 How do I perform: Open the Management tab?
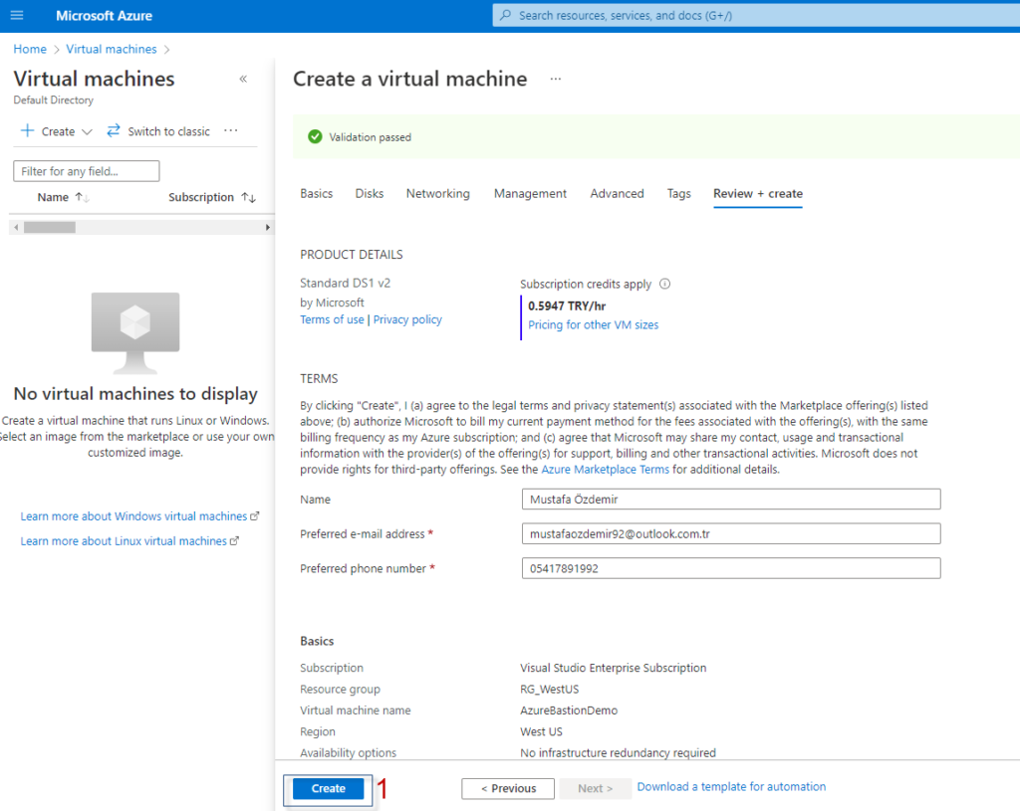(530, 194)
